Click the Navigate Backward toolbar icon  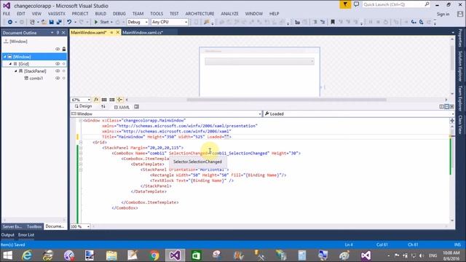(9, 22)
